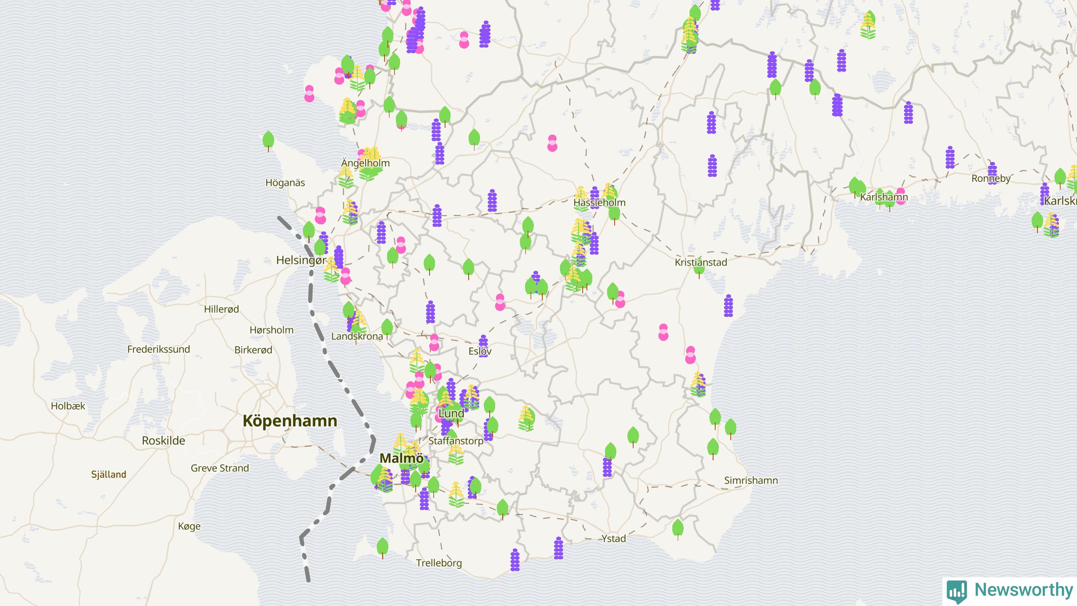This screenshot has width=1077, height=606.
Task: Select the Lund label
Action: click(451, 413)
